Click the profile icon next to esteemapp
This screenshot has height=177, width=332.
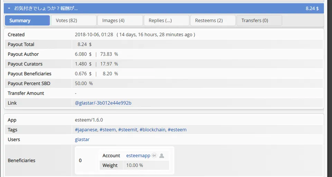click(162, 156)
